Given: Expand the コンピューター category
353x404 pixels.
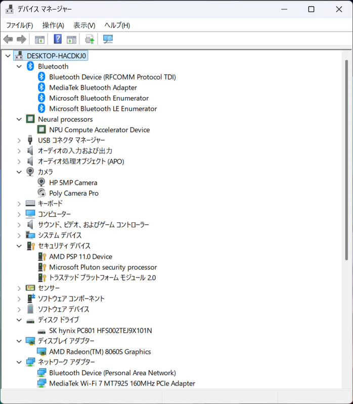Looking at the screenshot, I should tap(19, 214).
